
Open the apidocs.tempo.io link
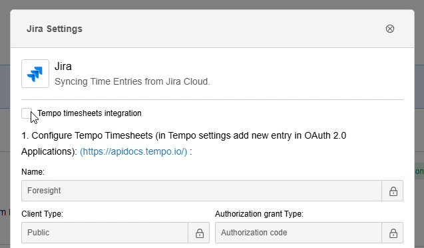[133, 151]
